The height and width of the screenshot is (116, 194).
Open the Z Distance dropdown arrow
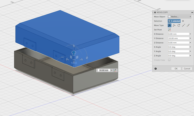pyautogui.click(x=190, y=43)
